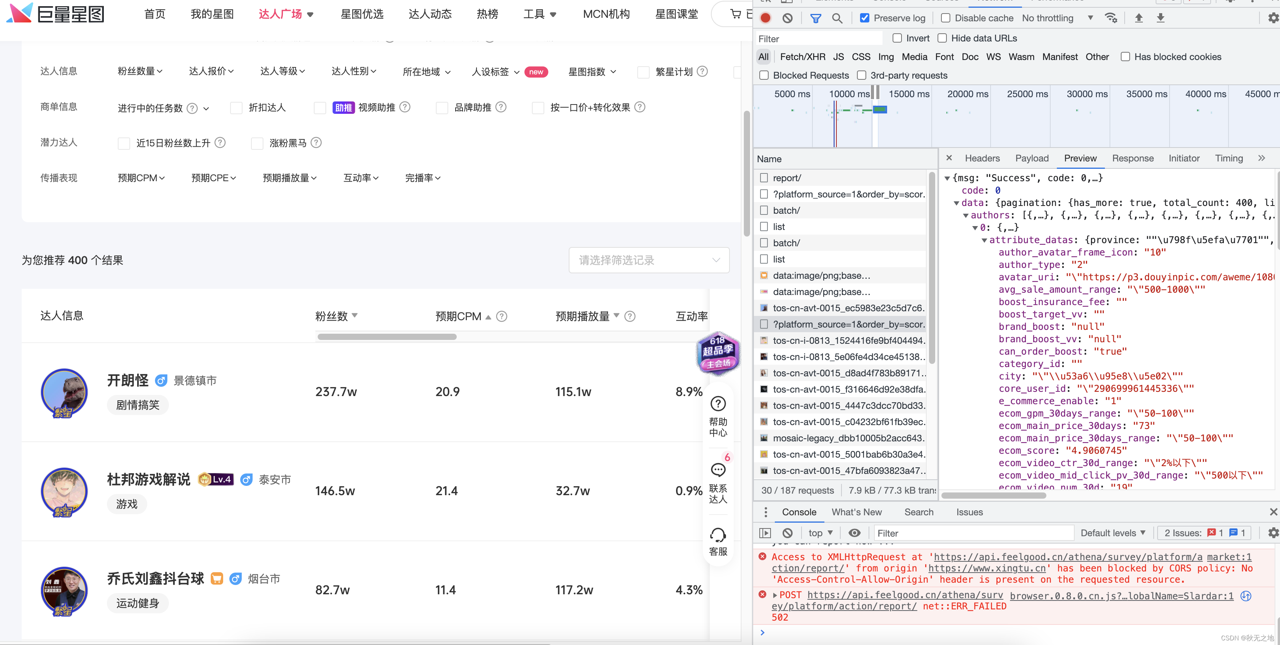This screenshot has width=1280, height=645.
Task: Toggle the network filter funnel icon
Action: pyautogui.click(x=815, y=18)
